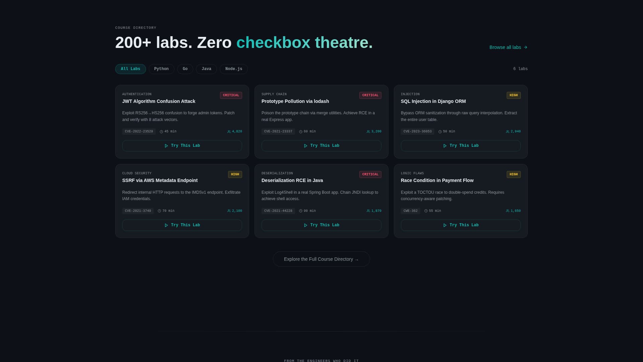The width and height of the screenshot is (643, 362).
Task: Click users icon beside 1,650
Action: point(508,211)
